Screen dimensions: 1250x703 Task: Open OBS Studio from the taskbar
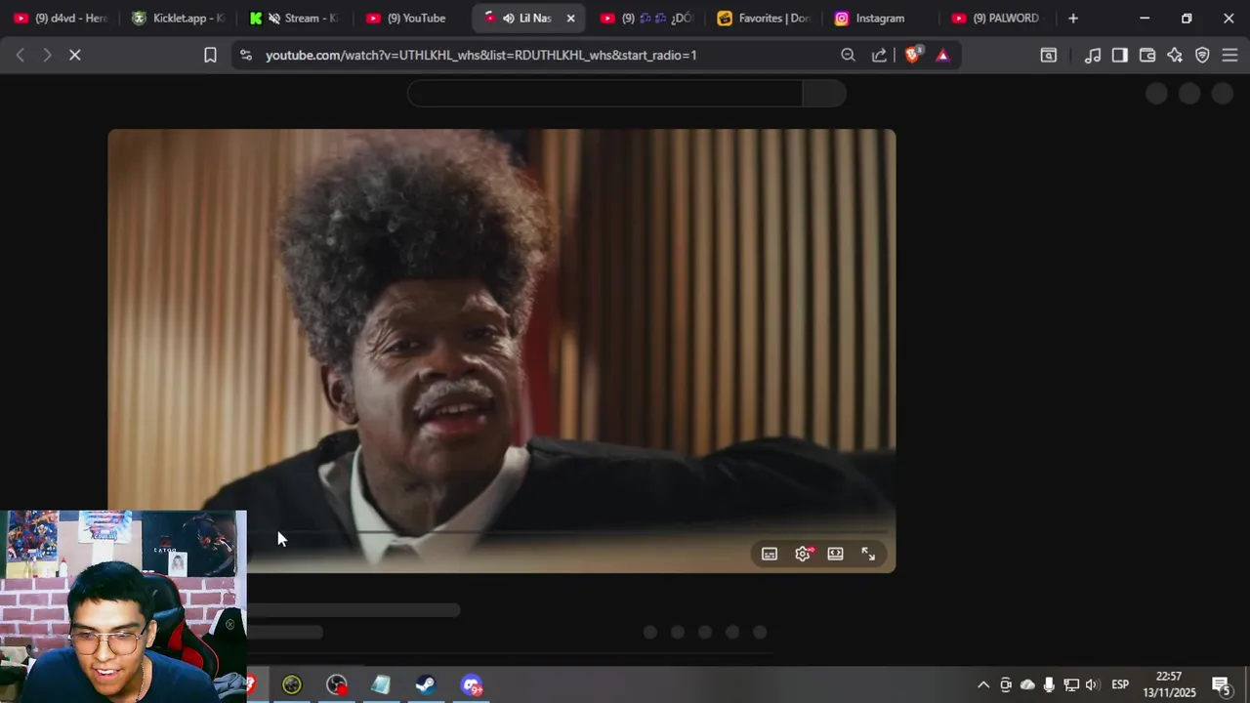336,684
